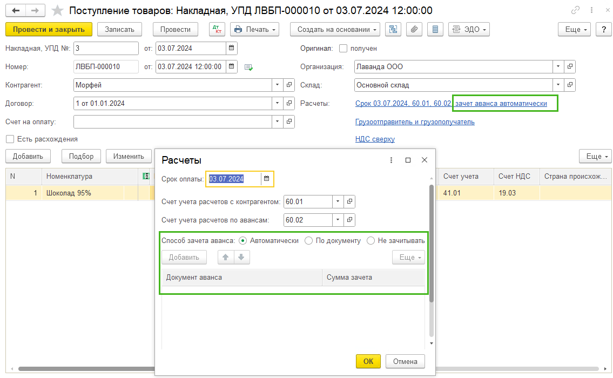Open Организация Лаванда ООО card icon
Image resolution: width=613 pixels, height=378 pixels.
(x=570, y=66)
